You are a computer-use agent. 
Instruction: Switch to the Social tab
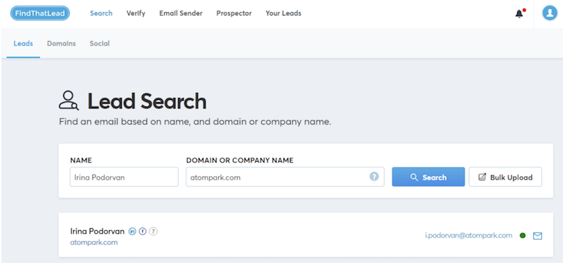[99, 44]
